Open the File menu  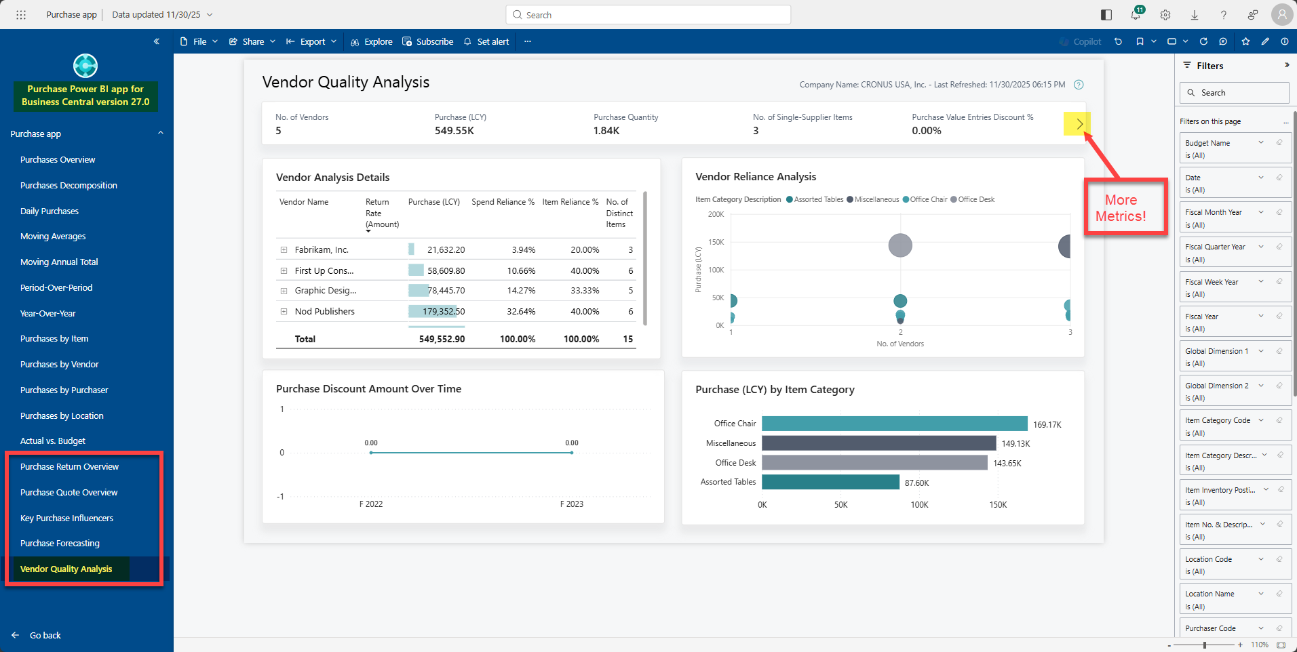(x=199, y=41)
